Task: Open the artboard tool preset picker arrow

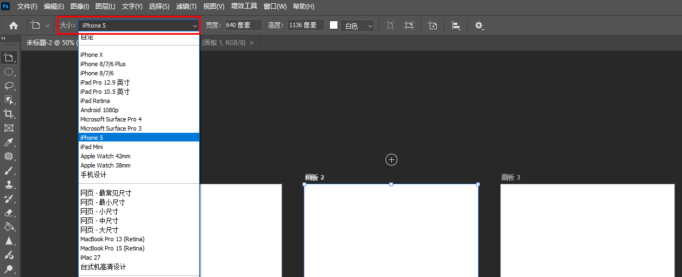Action: [47, 25]
